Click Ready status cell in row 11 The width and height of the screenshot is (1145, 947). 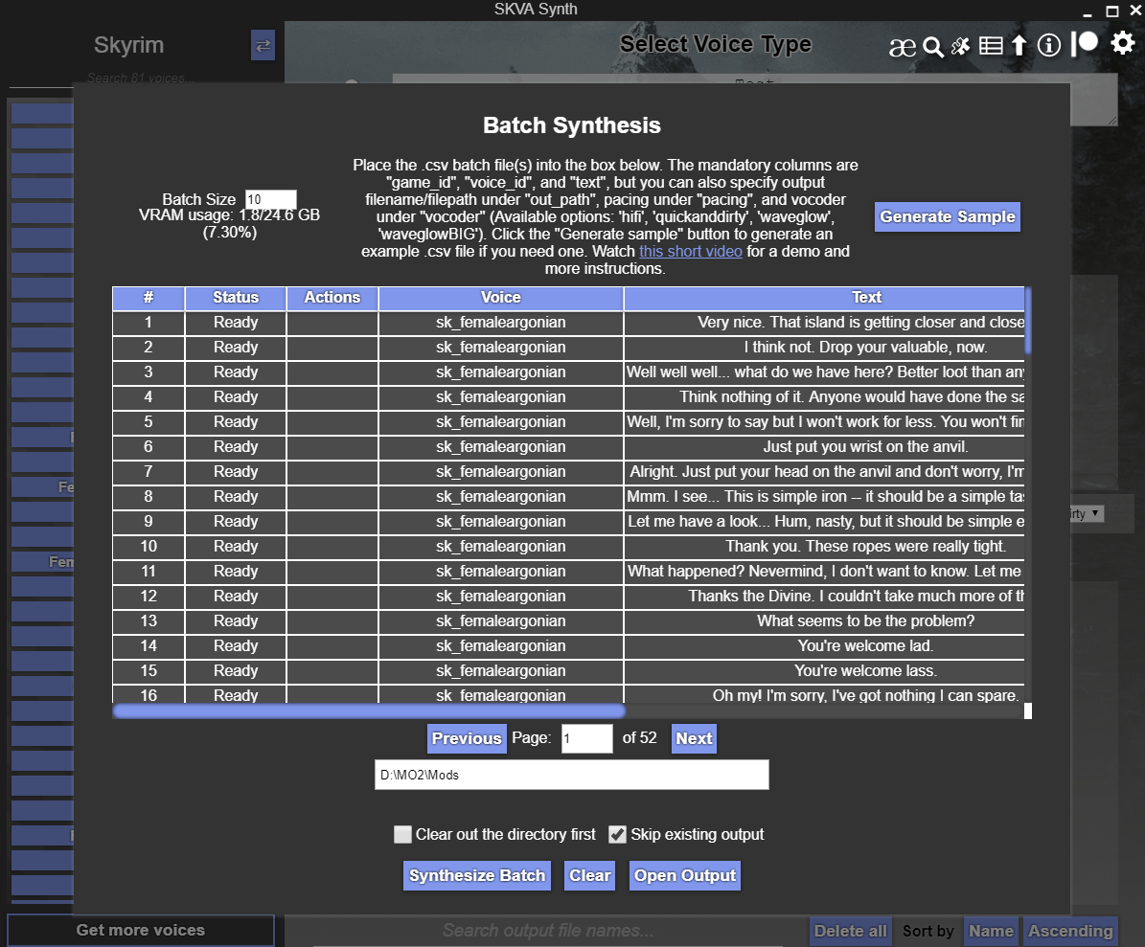[236, 572]
